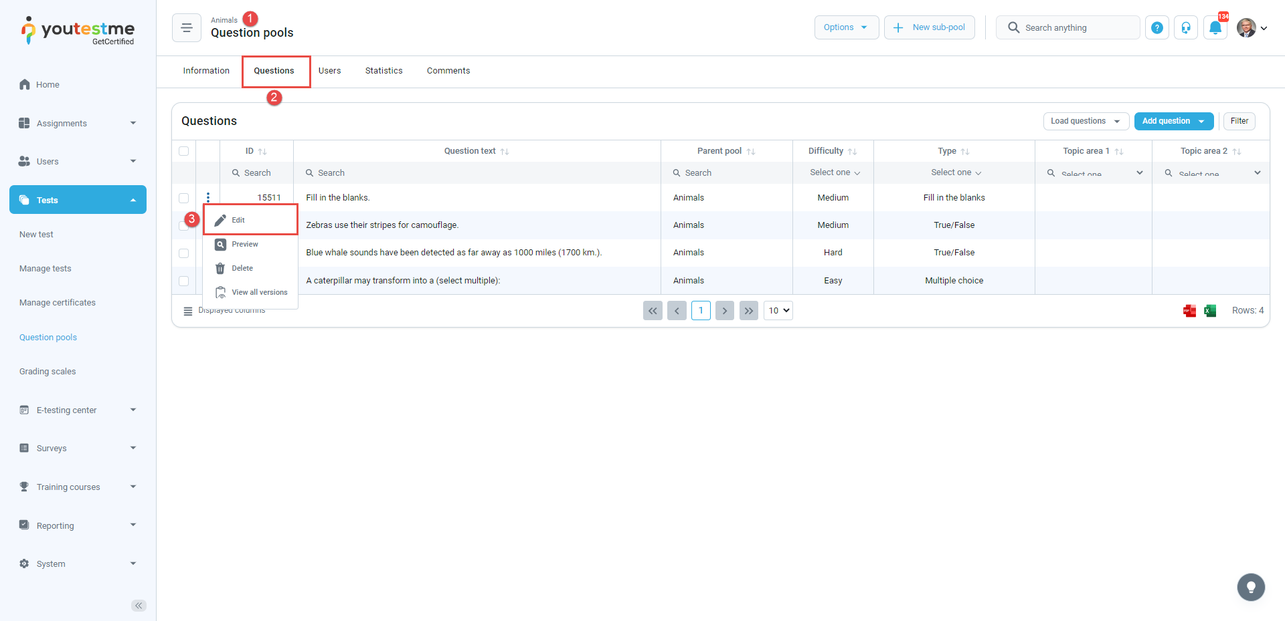This screenshot has width=1285, height=621.
Task: Open the Manage certificates link
Action: coord(58,303)
